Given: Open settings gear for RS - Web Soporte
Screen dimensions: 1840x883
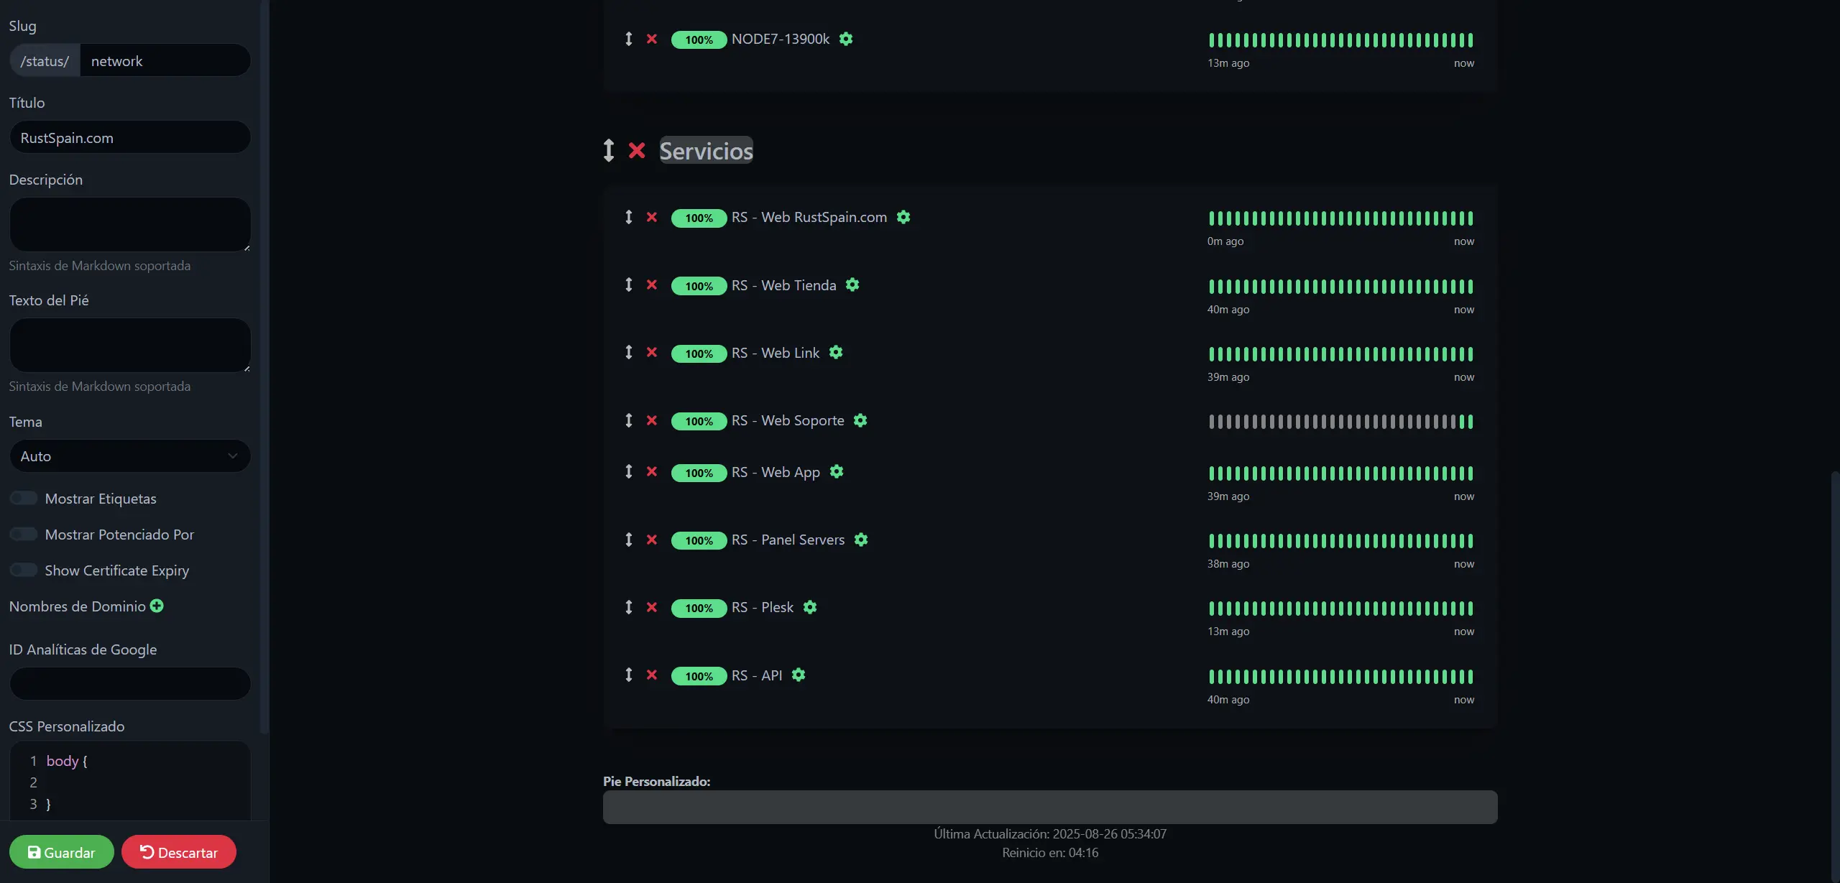Looking at the screenshot, I should tap(860, 420).
